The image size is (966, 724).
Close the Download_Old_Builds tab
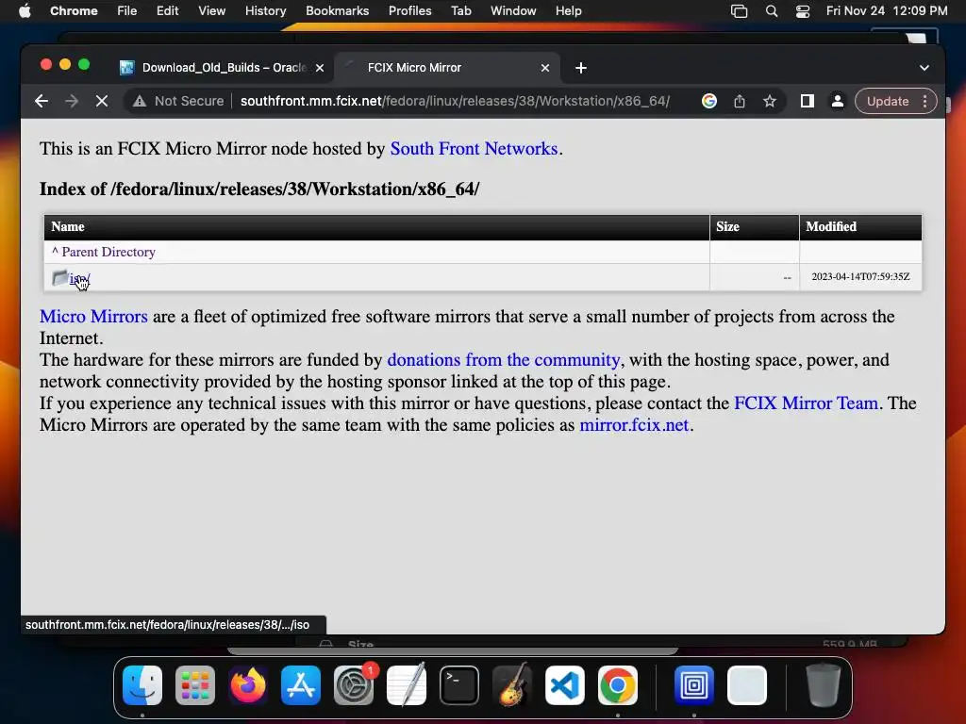pyautogui.click(x=320, y=68)
